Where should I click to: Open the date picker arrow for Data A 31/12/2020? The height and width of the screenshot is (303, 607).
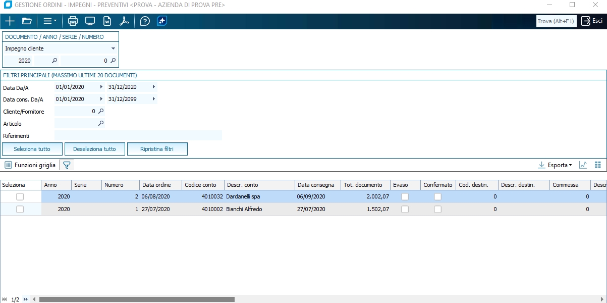[154, 87]
